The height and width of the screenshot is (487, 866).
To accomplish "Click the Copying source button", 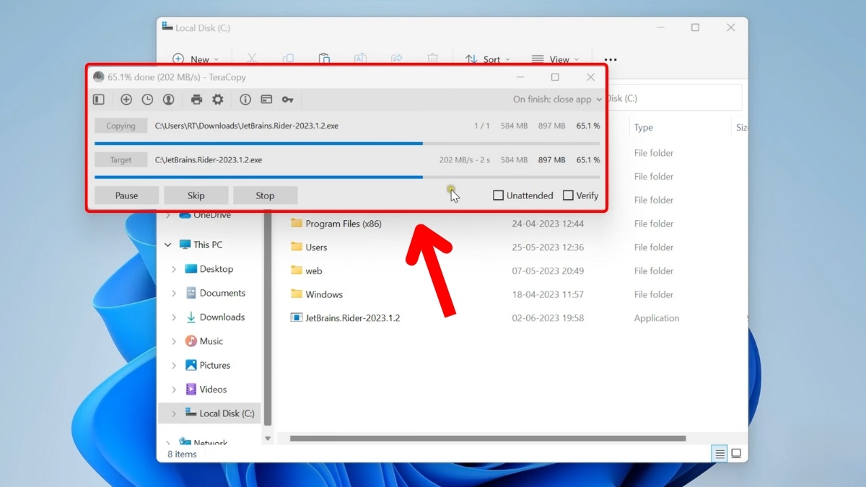I will click(121, 126).
